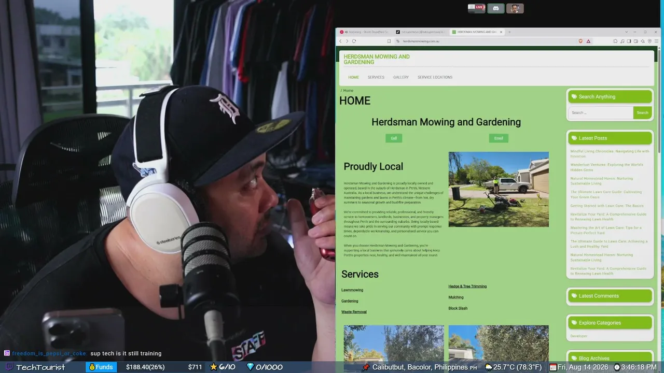
Task: Open the Gardening service link
Action: pyautogui.click(x=350, y=301)
